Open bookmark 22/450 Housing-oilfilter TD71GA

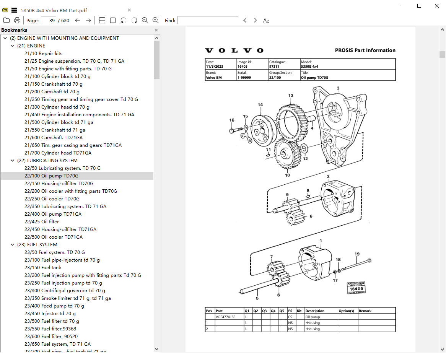(x=60, y=229)
